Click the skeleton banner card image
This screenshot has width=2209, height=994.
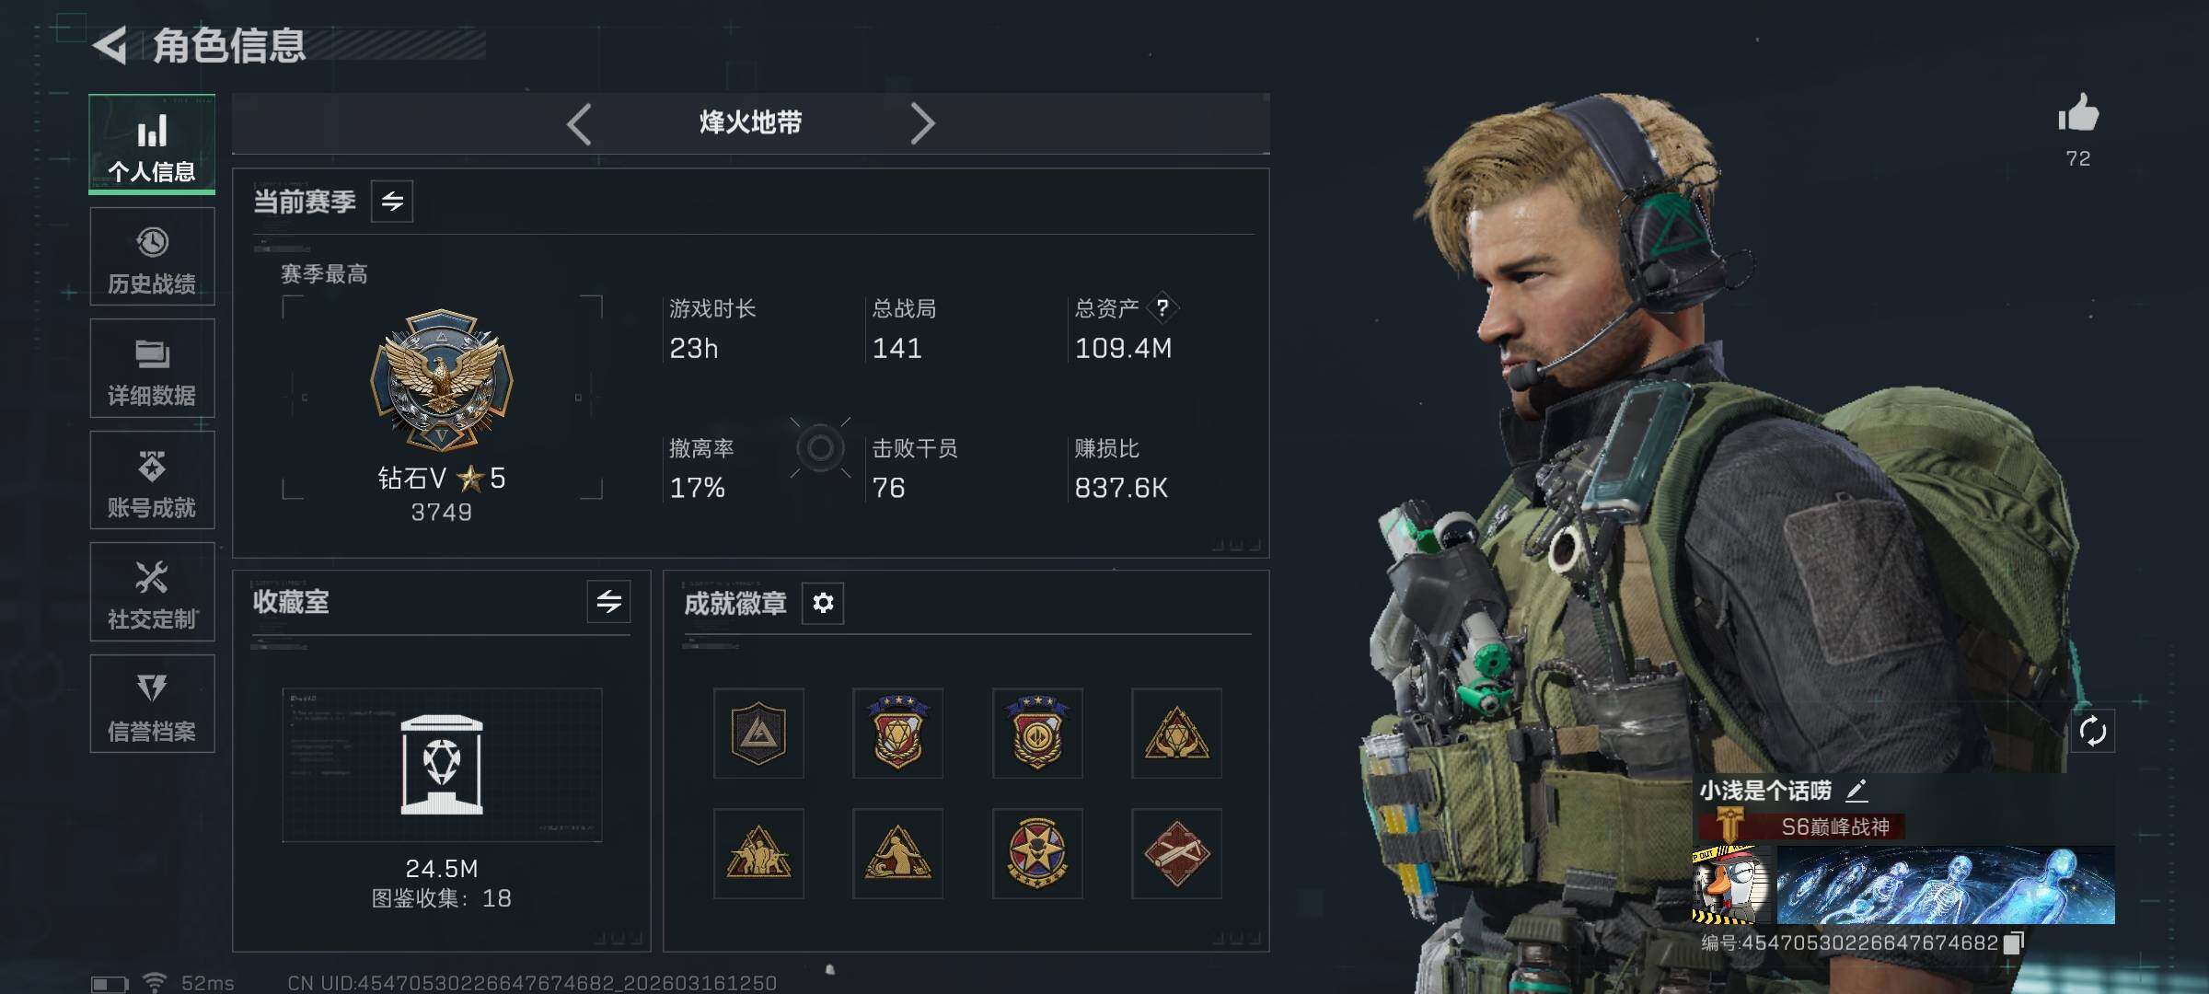[1945, 885]
